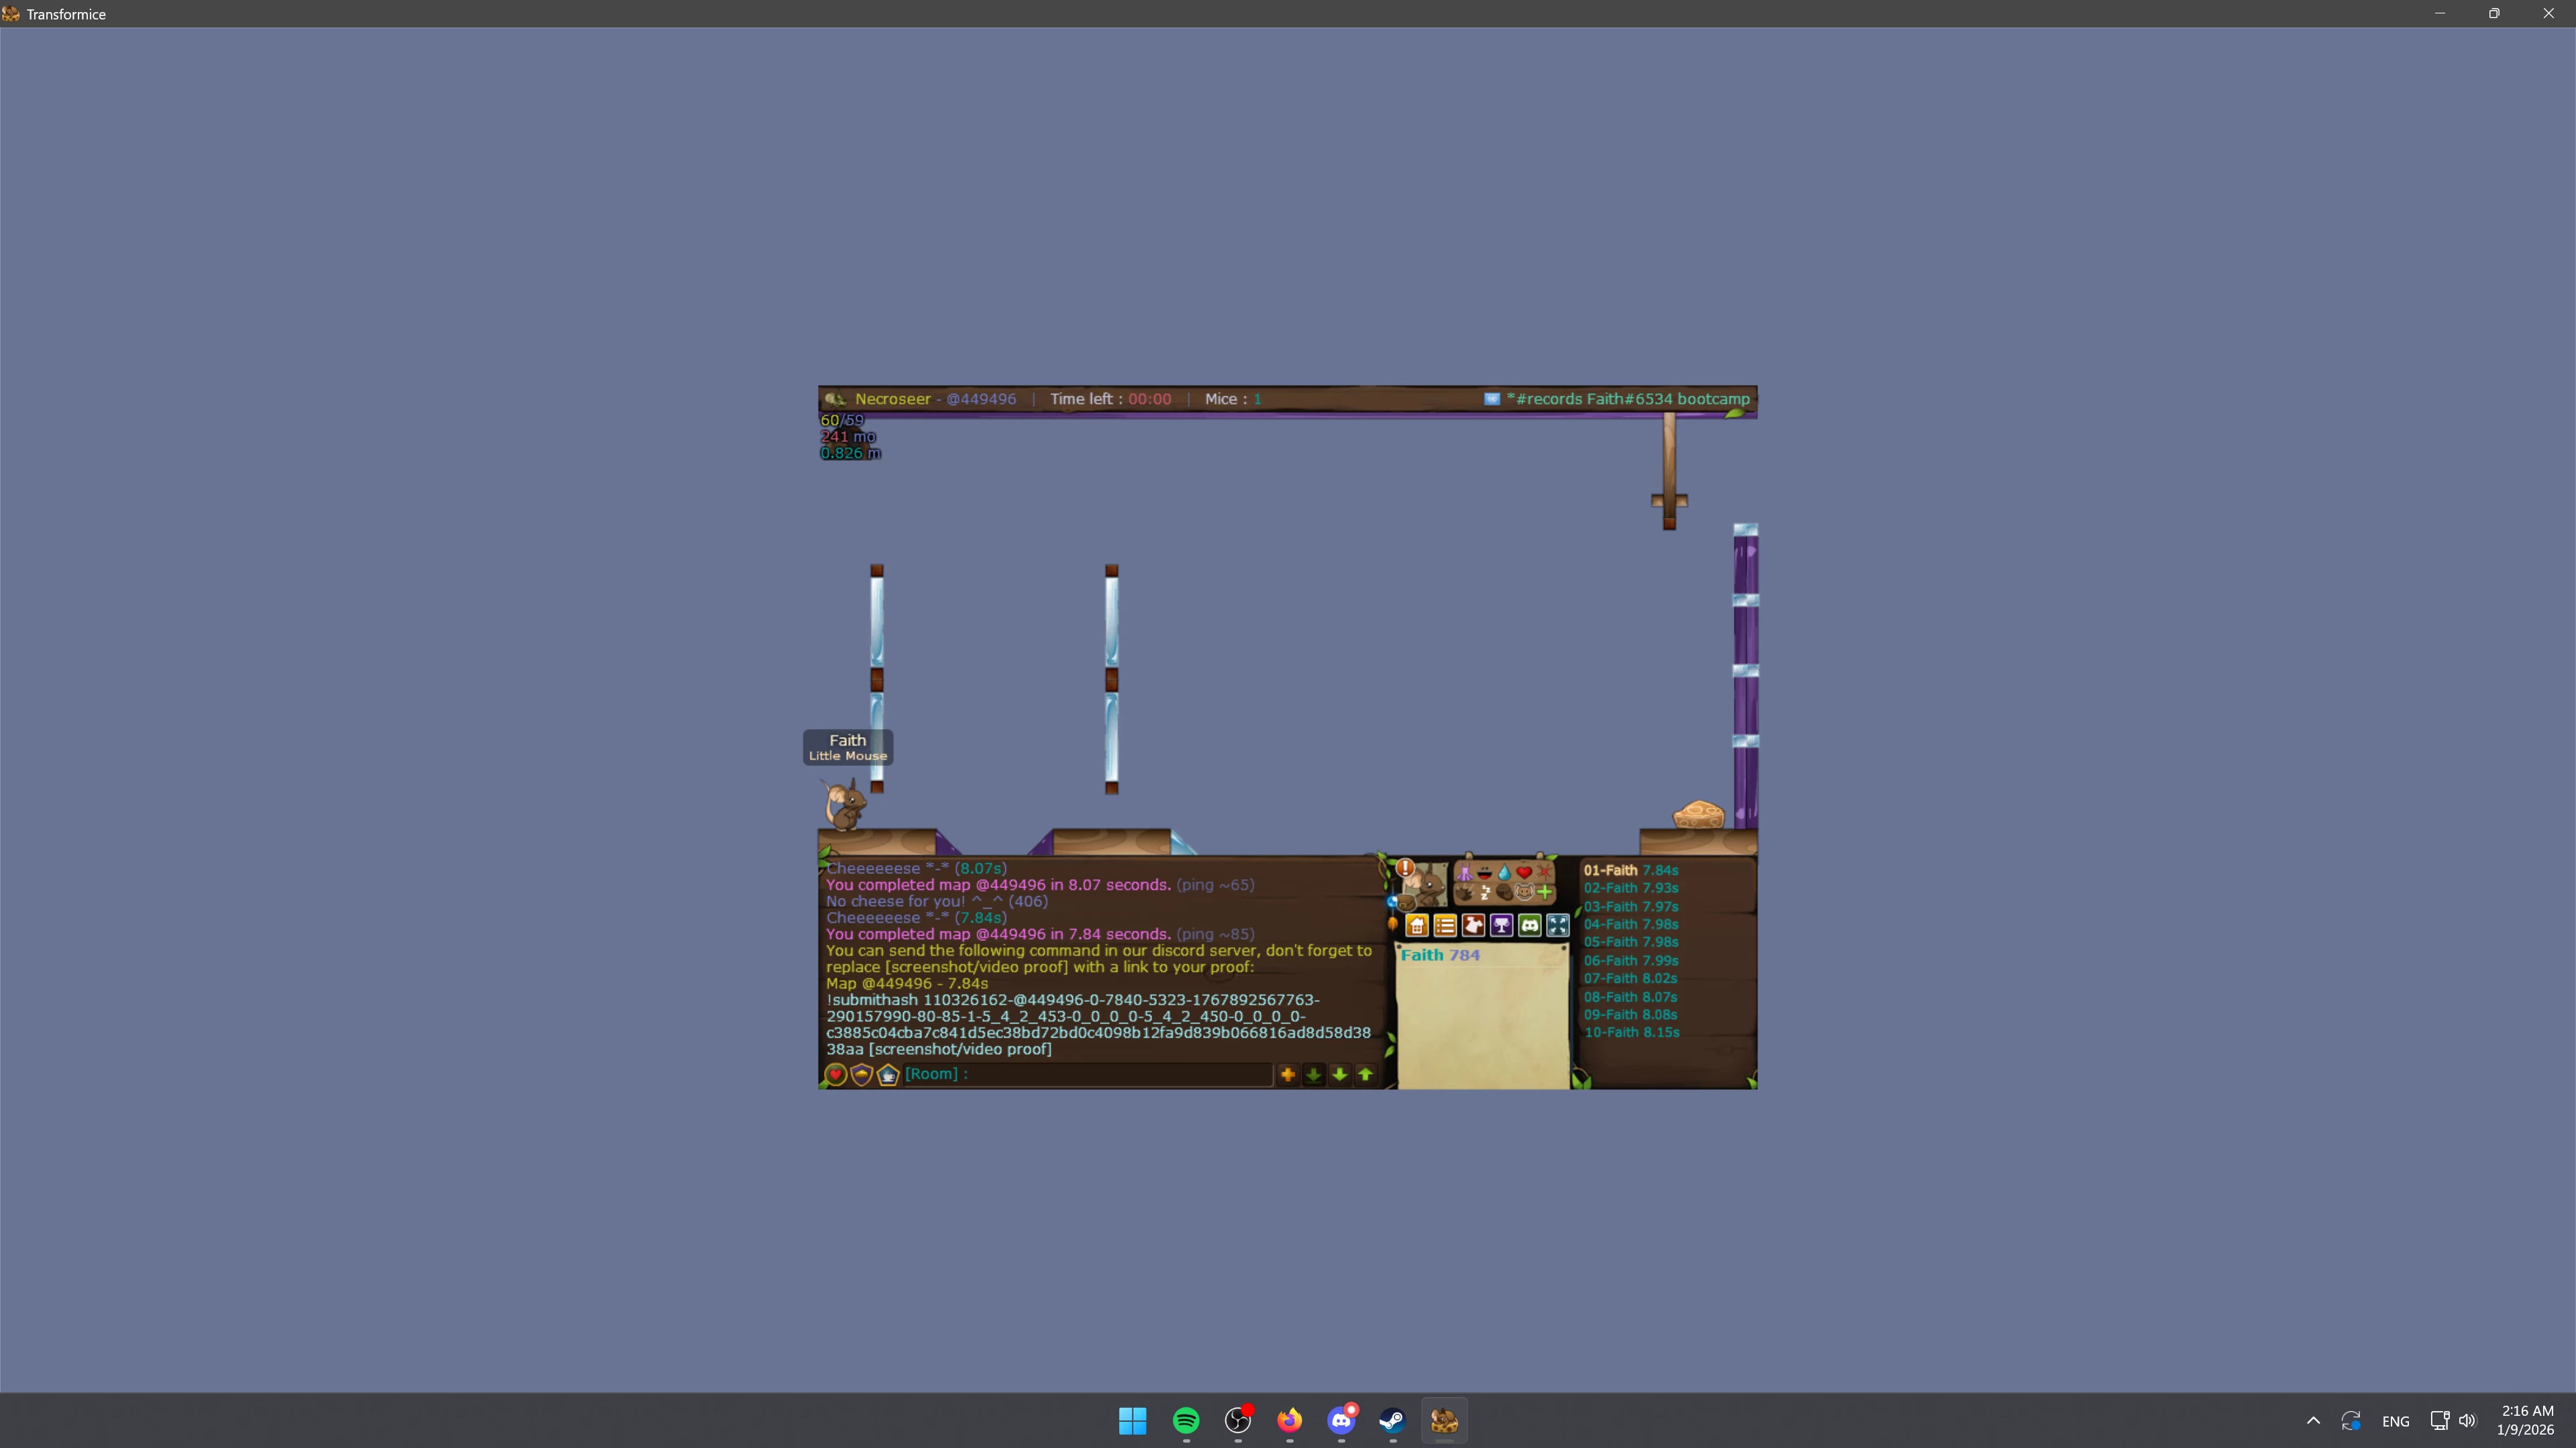Click chat line 'Map @449496 - 7.84s'
The image size is (2576, 1448).
[x=907, y=983]
